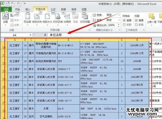Image resolution: width=162 pixels, height=119 pixels.
Task: Toggle Gridlines Print (打印) checkbox
Action: click(124, 25)
